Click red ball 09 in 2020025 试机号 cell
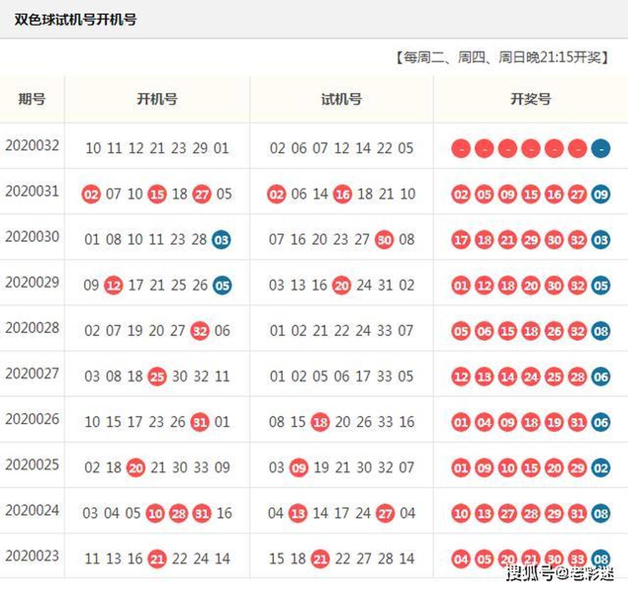Image resolution: width=628 pixels, height=590 pixels. click(299, 468)
